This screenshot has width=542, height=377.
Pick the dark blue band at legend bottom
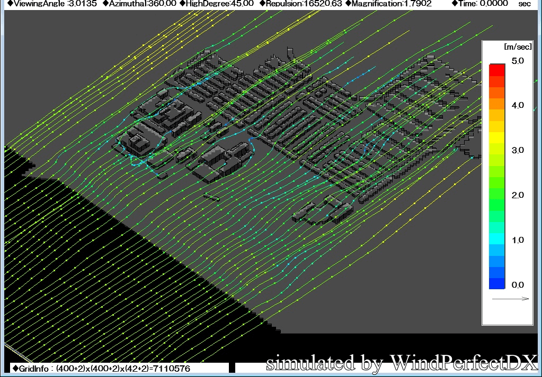point(497,283)
